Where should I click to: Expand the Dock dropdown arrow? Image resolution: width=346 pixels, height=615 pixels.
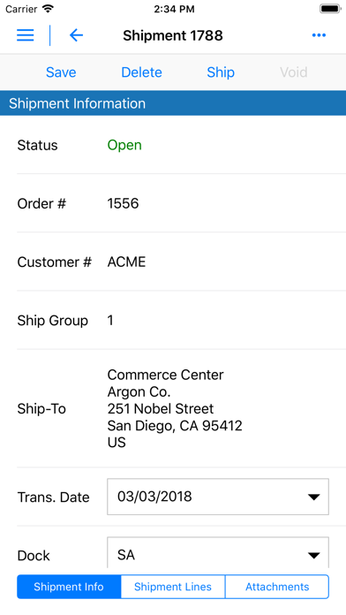[313, 556]
